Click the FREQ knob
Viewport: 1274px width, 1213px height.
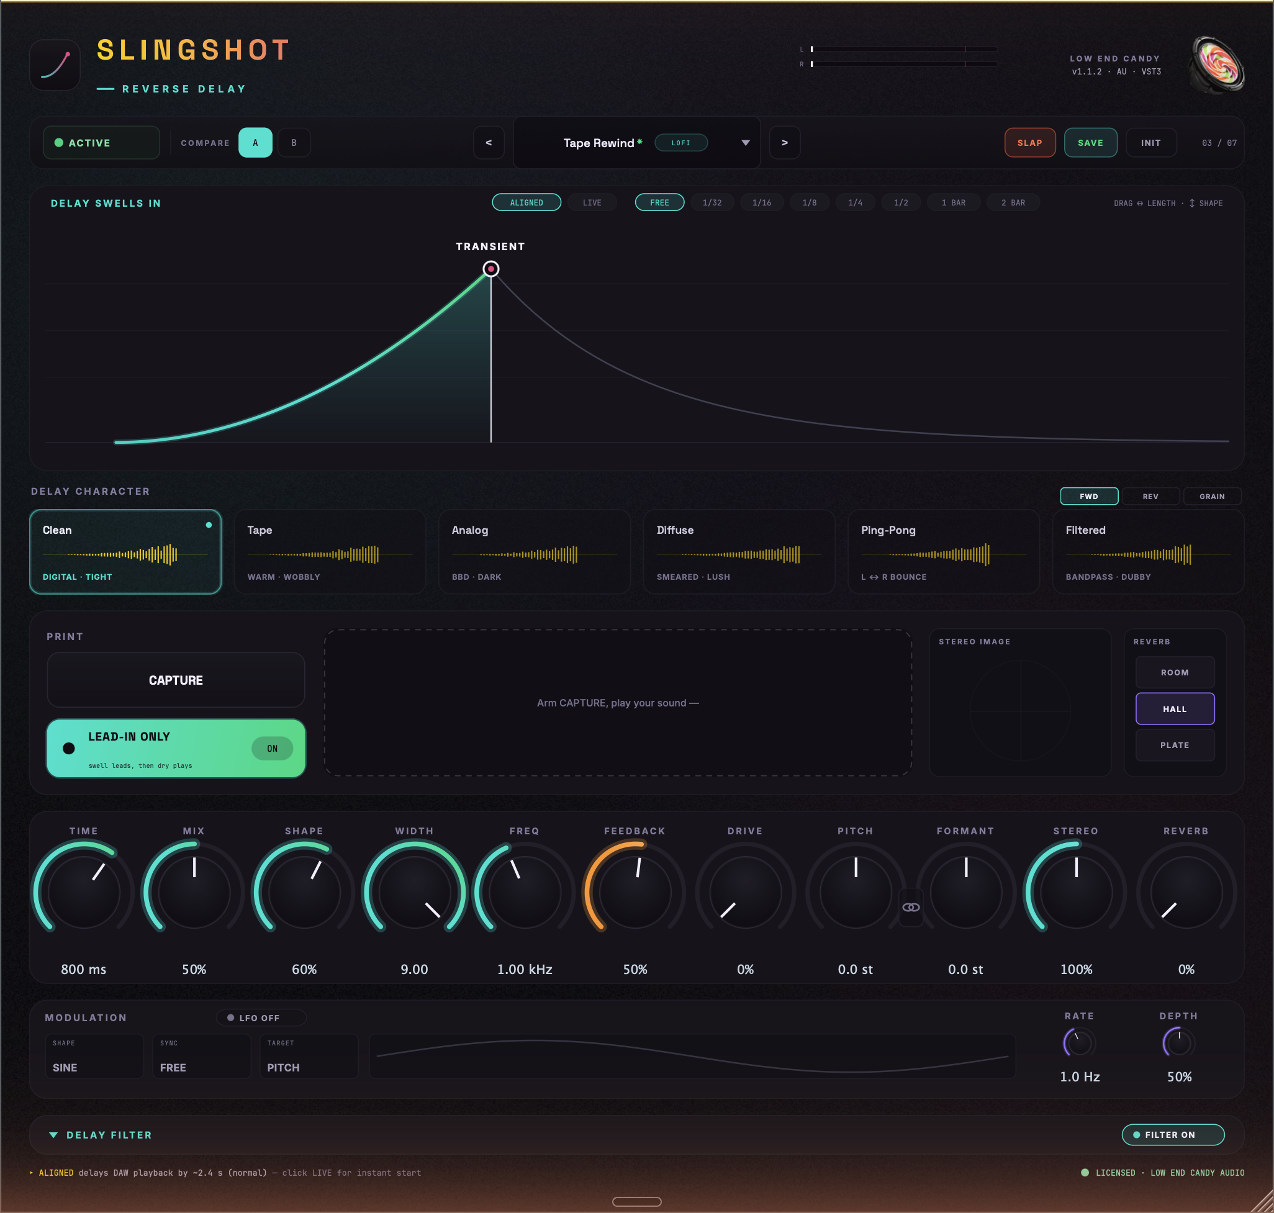[x=525, y=891]
